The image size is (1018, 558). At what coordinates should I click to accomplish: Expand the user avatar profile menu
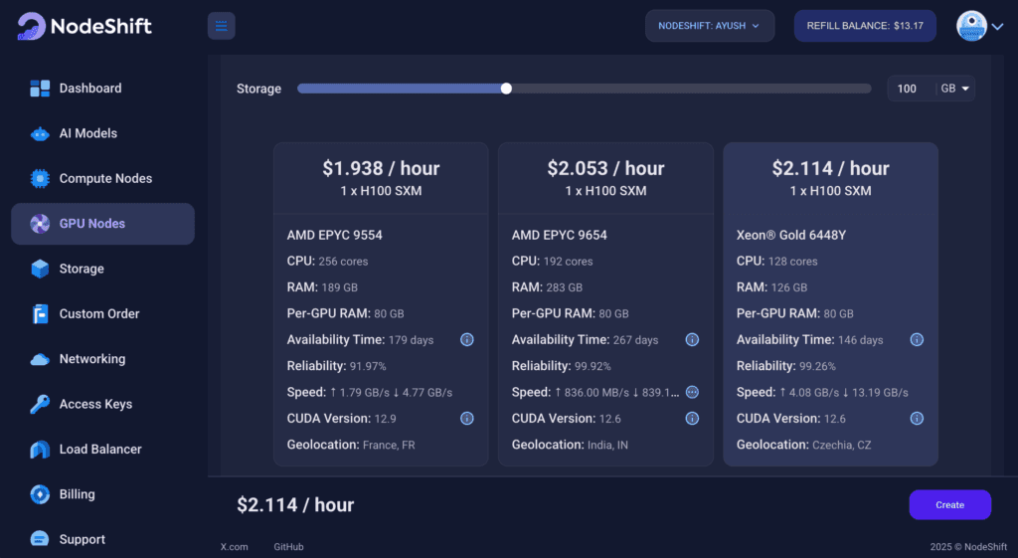tap(979, 27)
